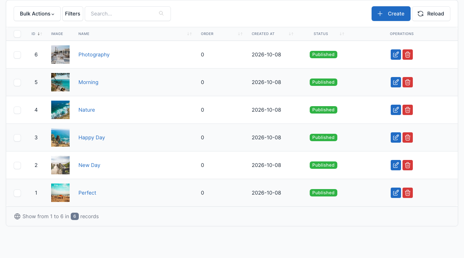Sort table by Name column arrows

189,34
